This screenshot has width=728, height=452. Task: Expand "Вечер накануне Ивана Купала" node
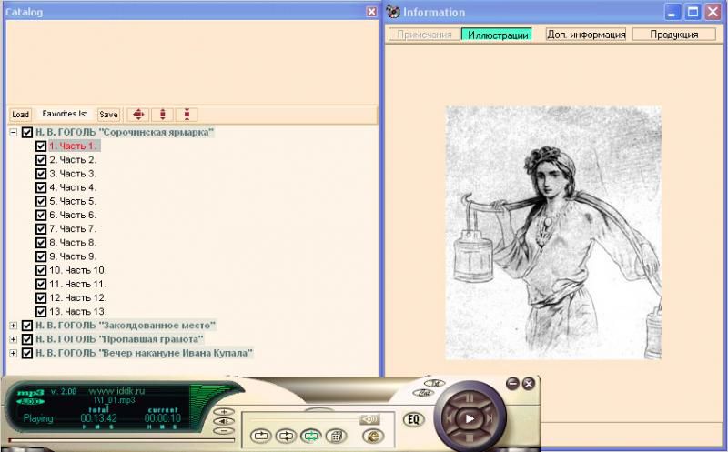(x=14, y=353)
